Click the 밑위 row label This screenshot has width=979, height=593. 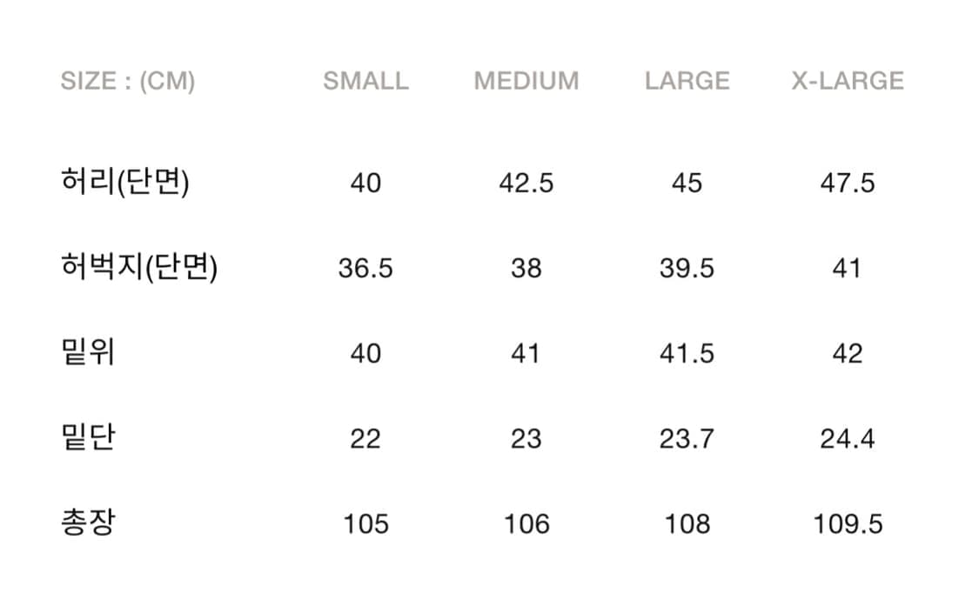tap(88, 353)
